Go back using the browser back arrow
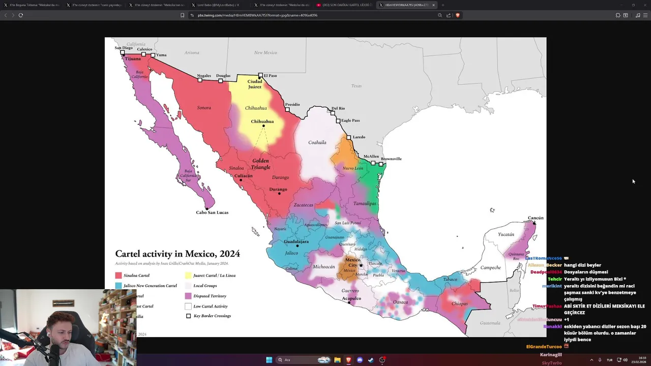This screenshot has width=651, height=366. (x=6, y=15)
